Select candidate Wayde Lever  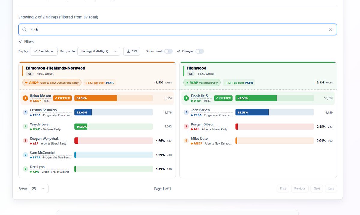pos(40,124)
